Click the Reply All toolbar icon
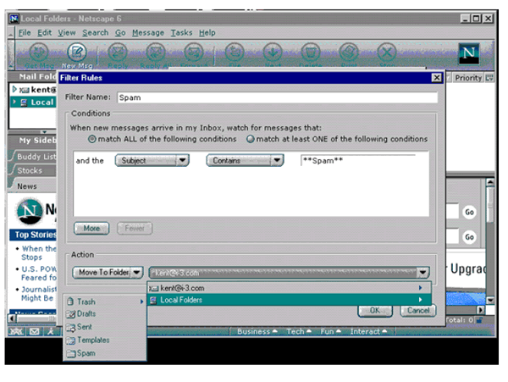Viewport: 508px width, 382px height. coord(156,53)
